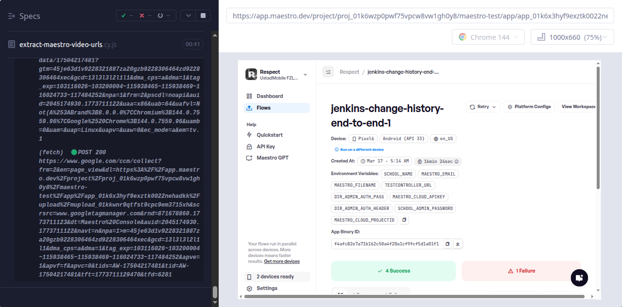Click the Platform Configs button
Screen dimensions: 622x307
[529, 107]
